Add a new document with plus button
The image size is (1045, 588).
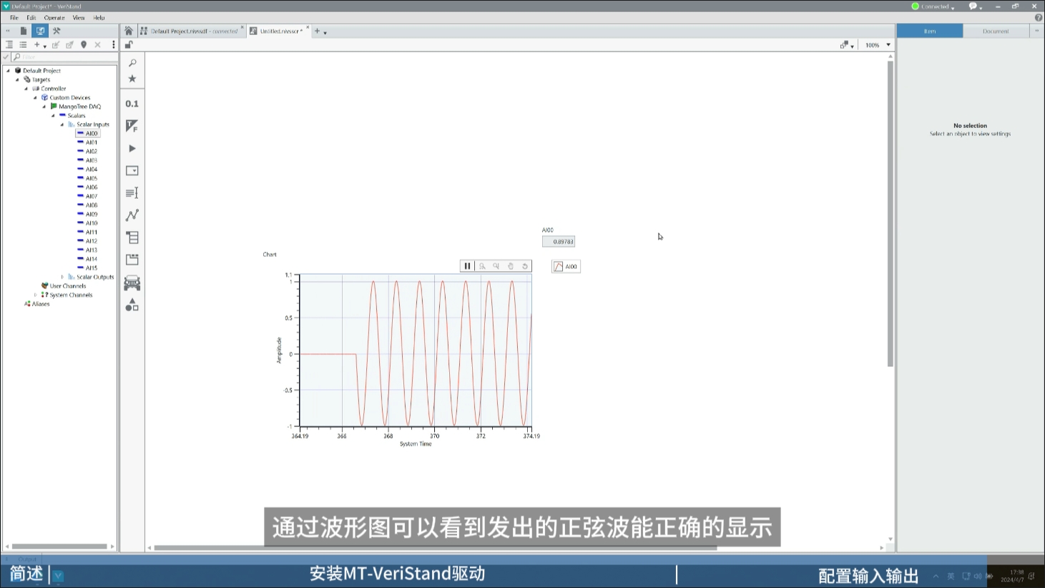click(x=317, y=31)
